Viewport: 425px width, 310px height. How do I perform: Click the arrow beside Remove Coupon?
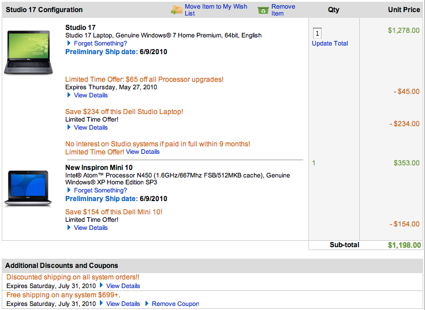click(x=147, y=303)
